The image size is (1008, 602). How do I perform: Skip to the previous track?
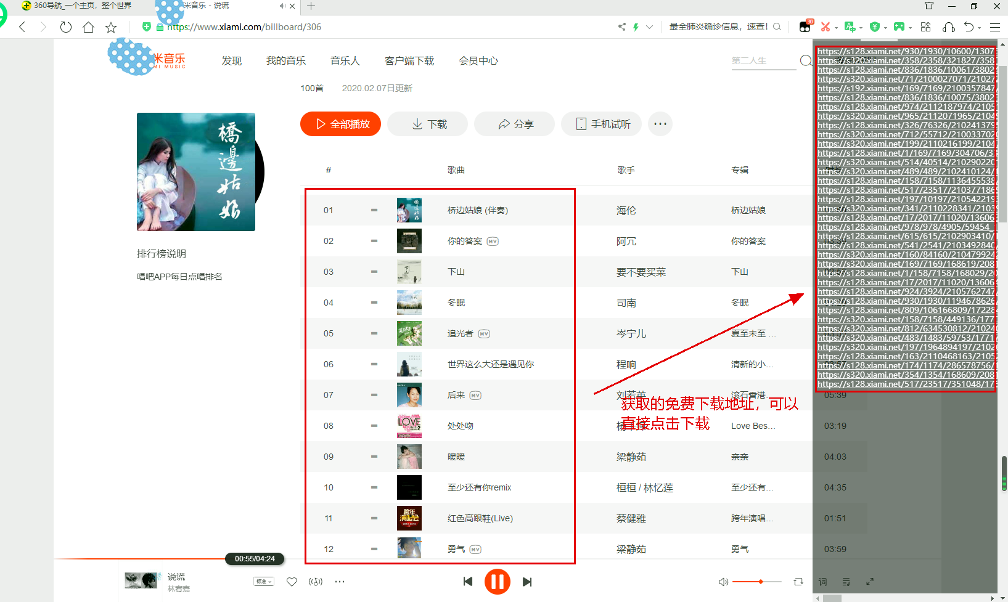coord(468,582)
